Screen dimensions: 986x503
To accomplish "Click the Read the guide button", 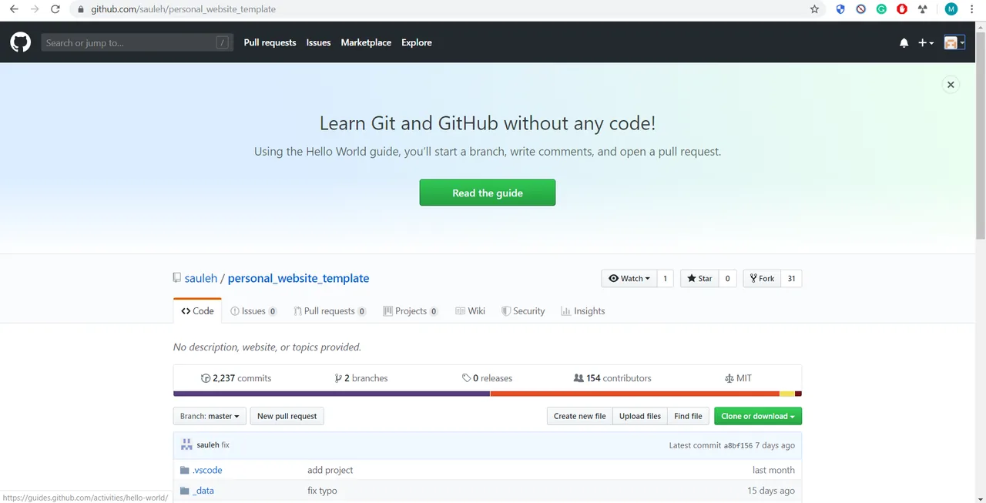I will (488, 193).
